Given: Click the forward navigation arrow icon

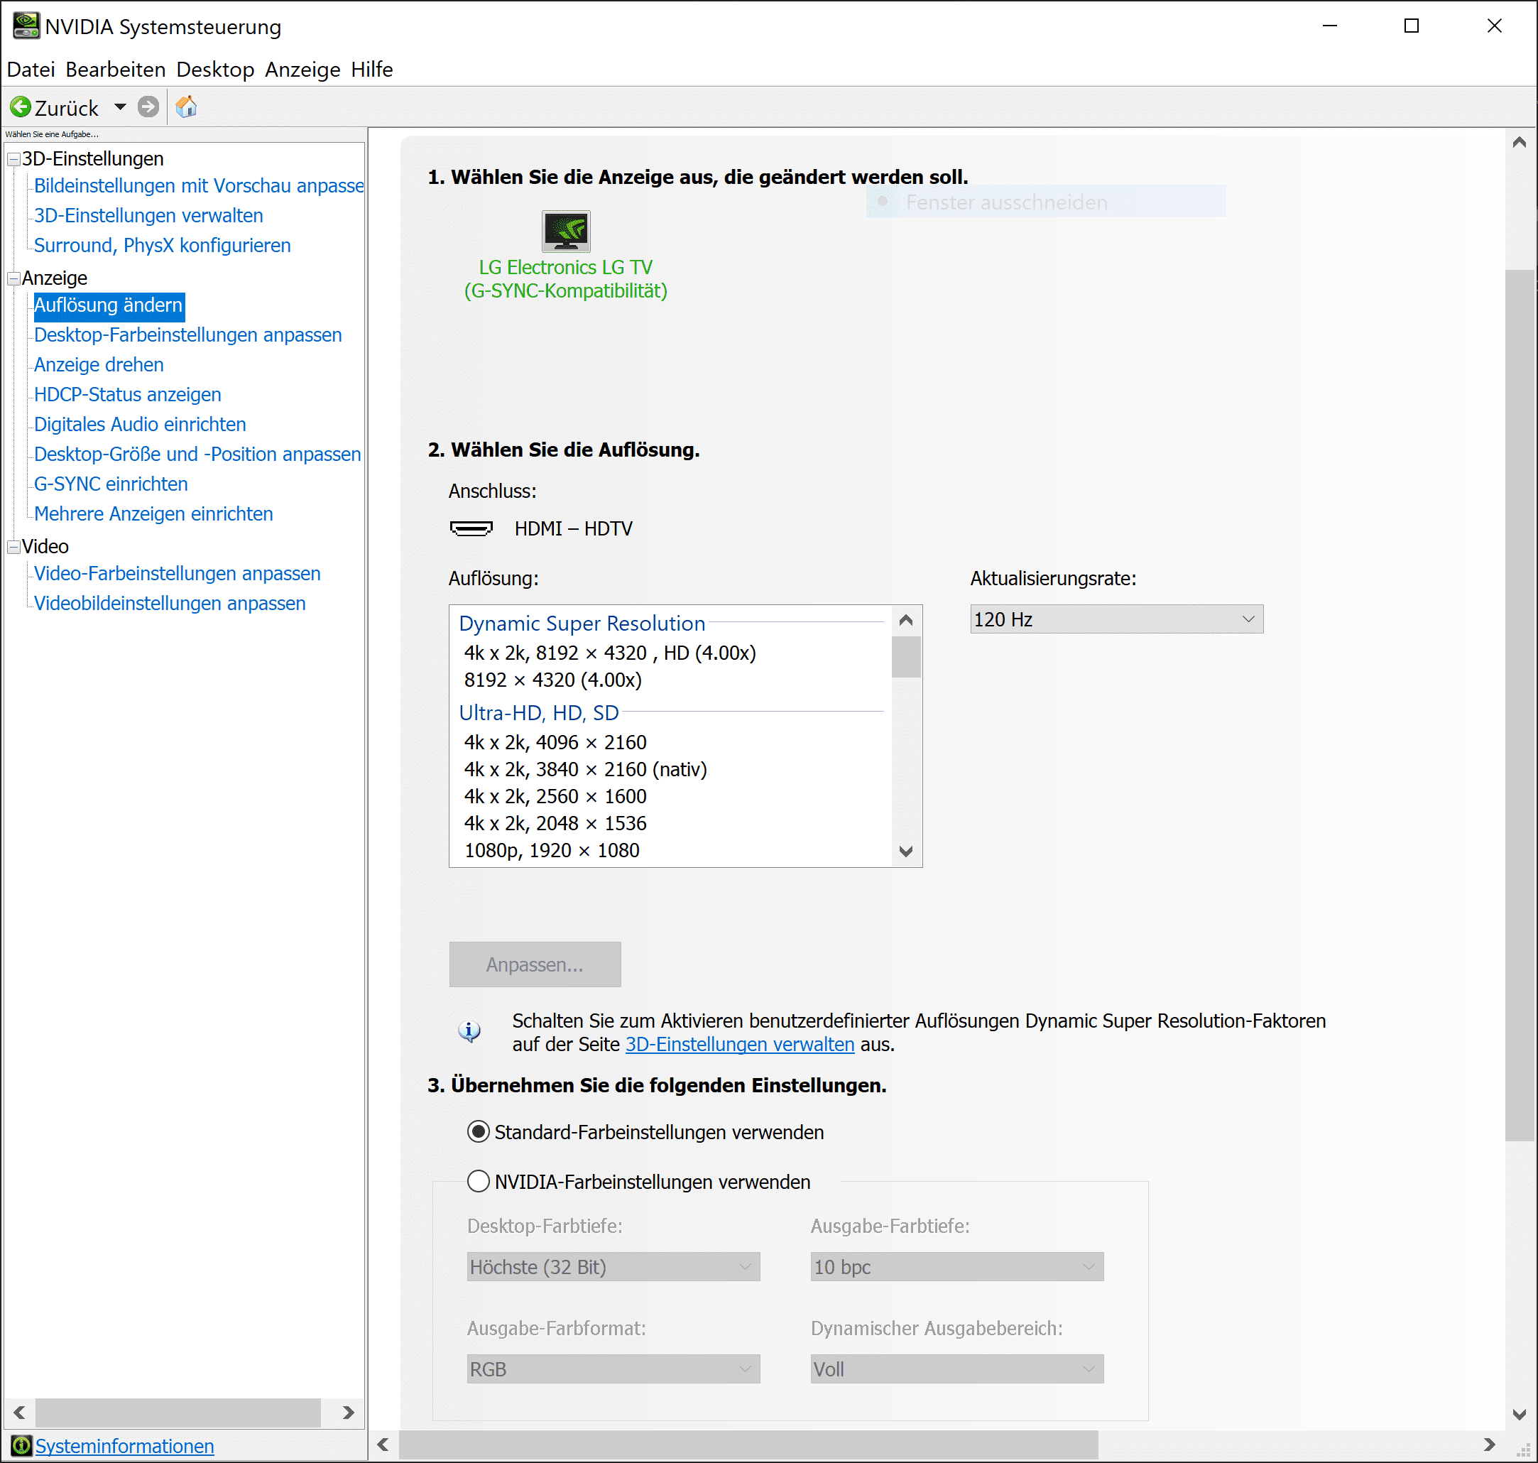Looking at the screenshot, I should tap(148, 107).
